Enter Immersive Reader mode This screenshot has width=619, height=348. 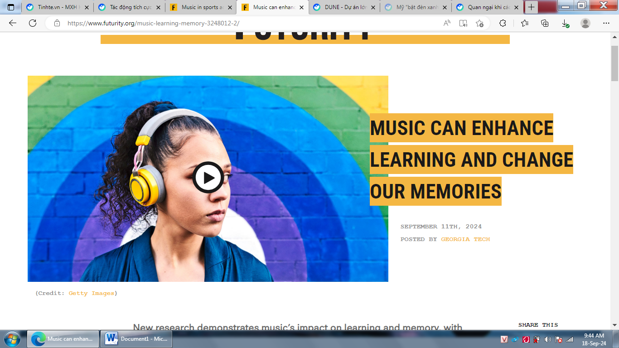click(463, 23)
